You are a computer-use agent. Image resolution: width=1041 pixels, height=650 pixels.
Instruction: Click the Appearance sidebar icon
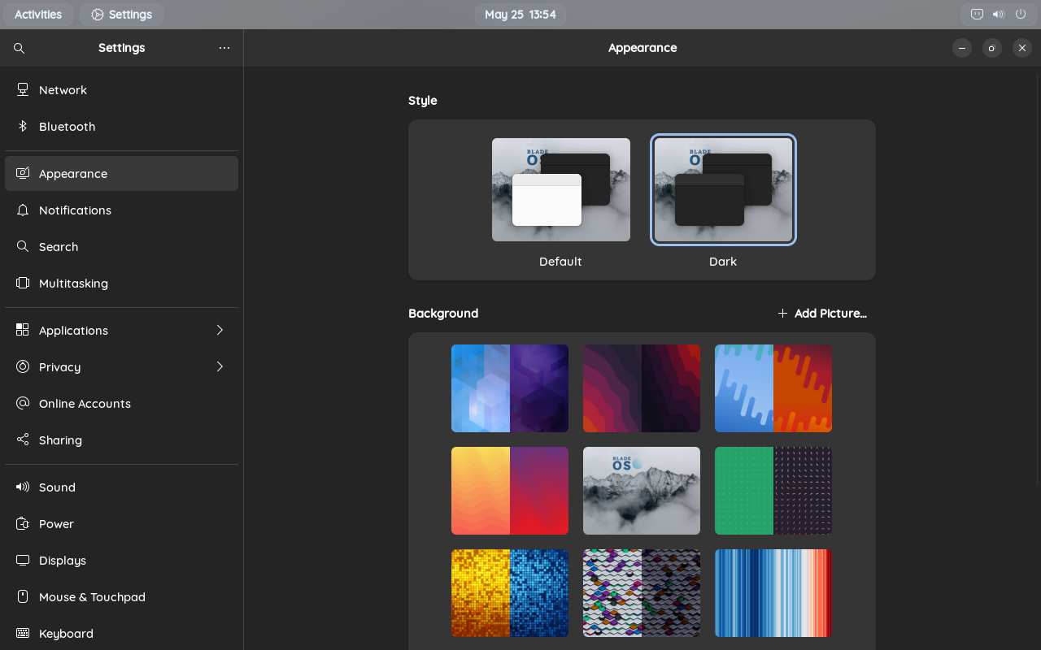[23, 174]
